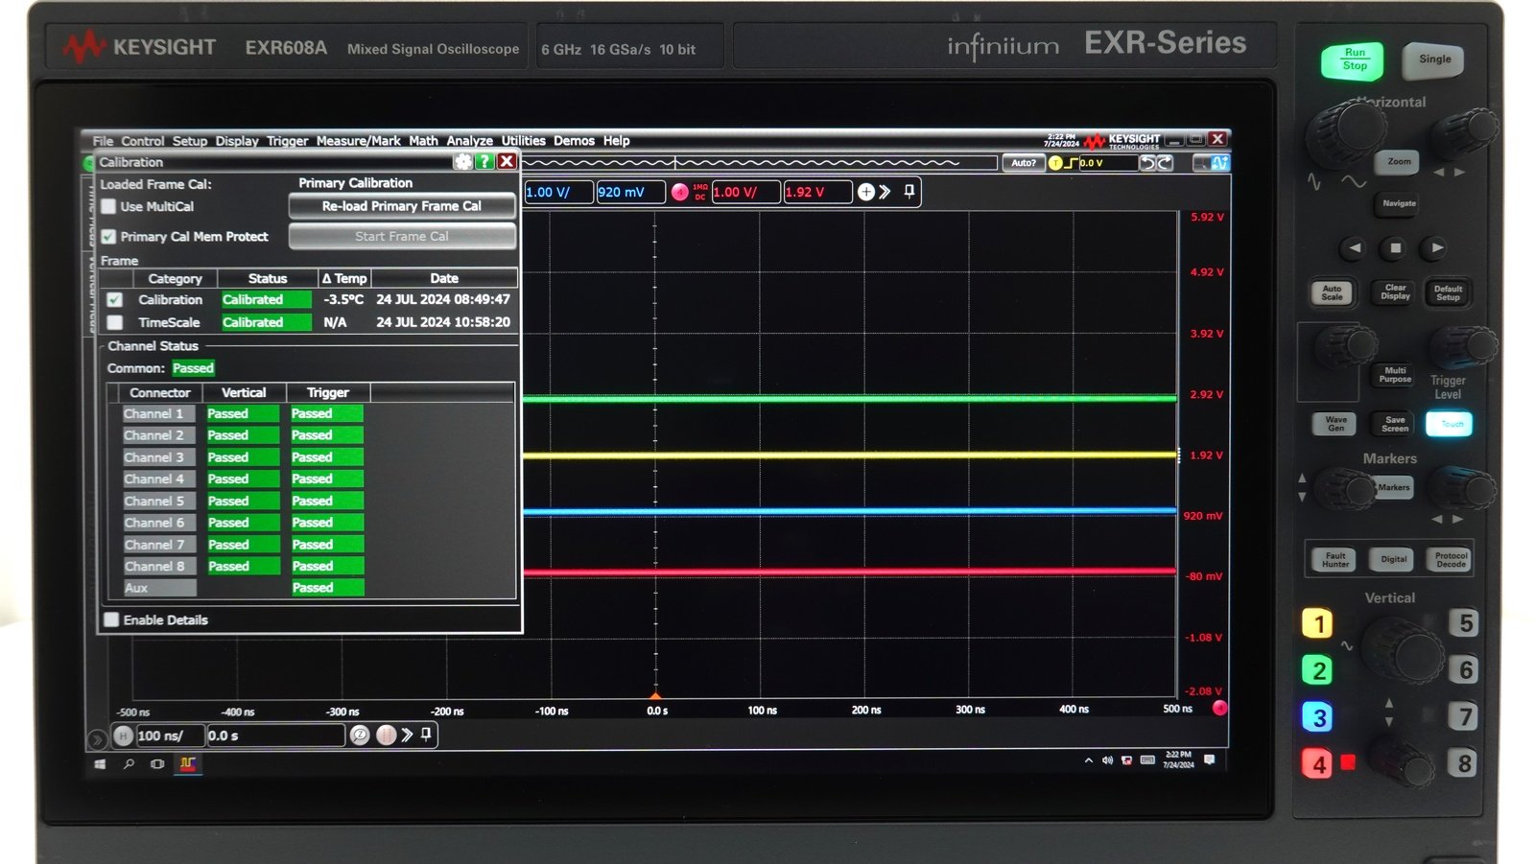The width and height of the screenshot is (1535, 864).
Task: Show hidden system tray icons
Action: (1089, 760)
